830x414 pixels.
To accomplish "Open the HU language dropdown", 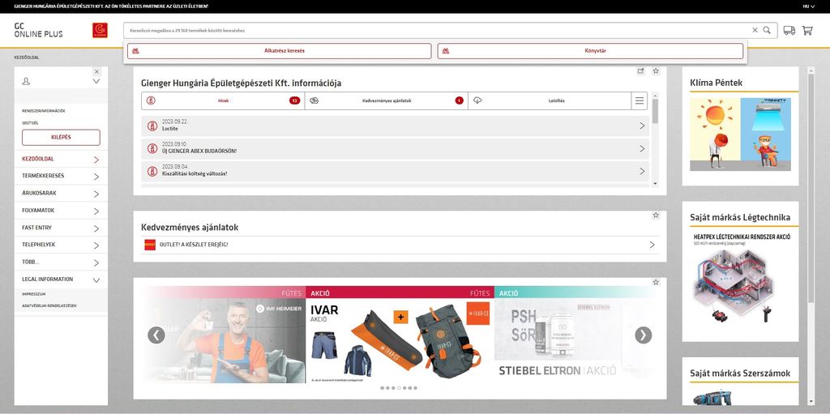I will coord(808,6).
